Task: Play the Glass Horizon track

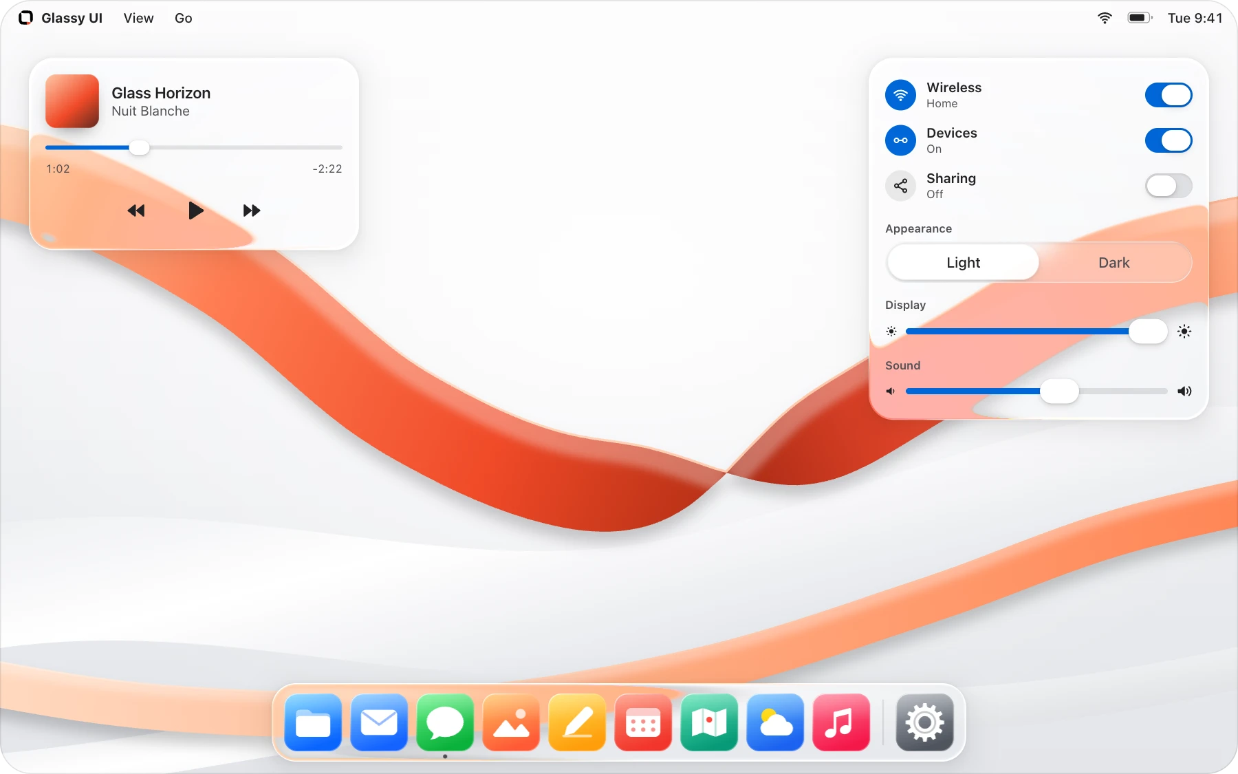Action: (195, 211)
